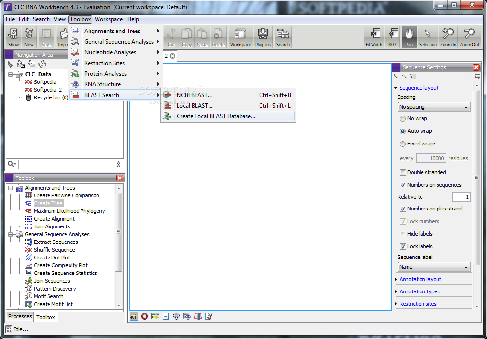The image size is (487, 339).
Task: Toggle Numbers on plus strand checkbox
Action: 403,209
